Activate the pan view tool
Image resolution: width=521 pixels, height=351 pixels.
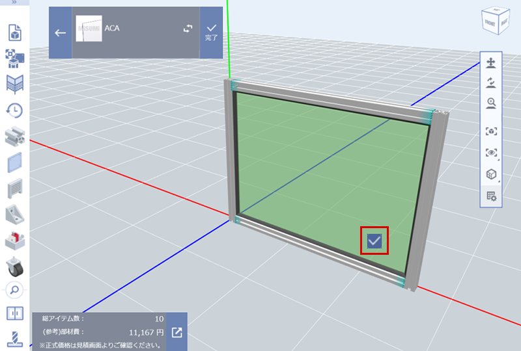pyautogui.click(x=491, y=63)
